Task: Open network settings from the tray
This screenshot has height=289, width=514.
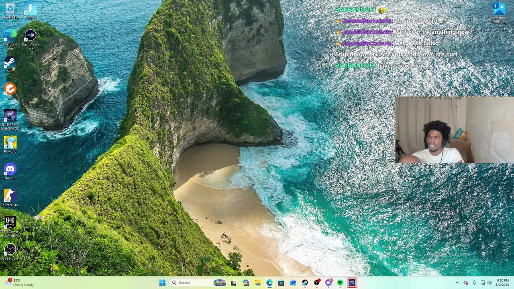Action: tap(483, 283)
